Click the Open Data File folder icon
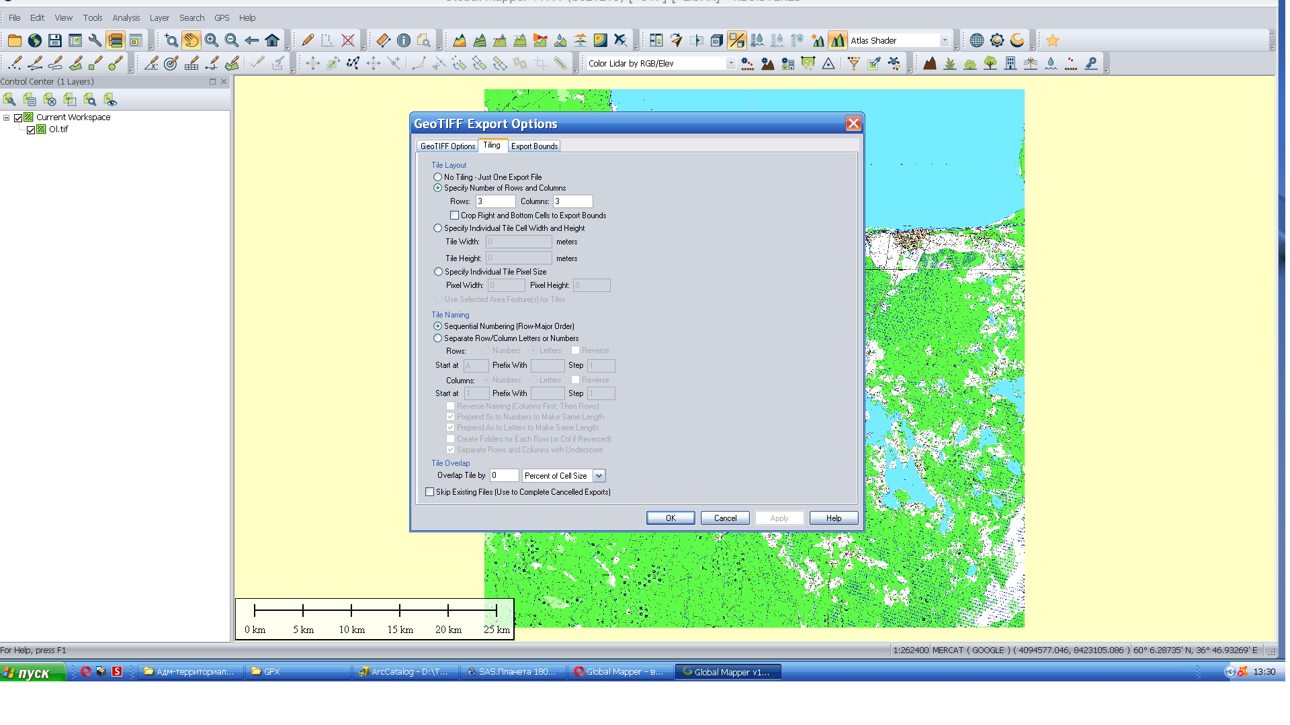 (x=14, y=41)
